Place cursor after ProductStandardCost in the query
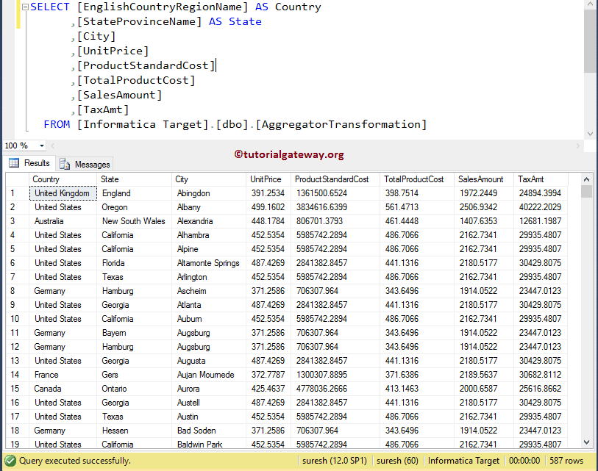The width and height of the screenshot is (598, 471). click(216, 65)
